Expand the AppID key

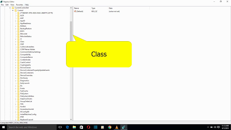tap(16, 21)
